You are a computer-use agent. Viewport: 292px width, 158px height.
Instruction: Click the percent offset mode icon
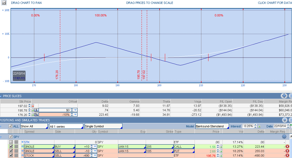(x=36, y=115)
